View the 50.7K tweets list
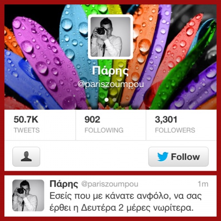 click(x=40, y=125)
